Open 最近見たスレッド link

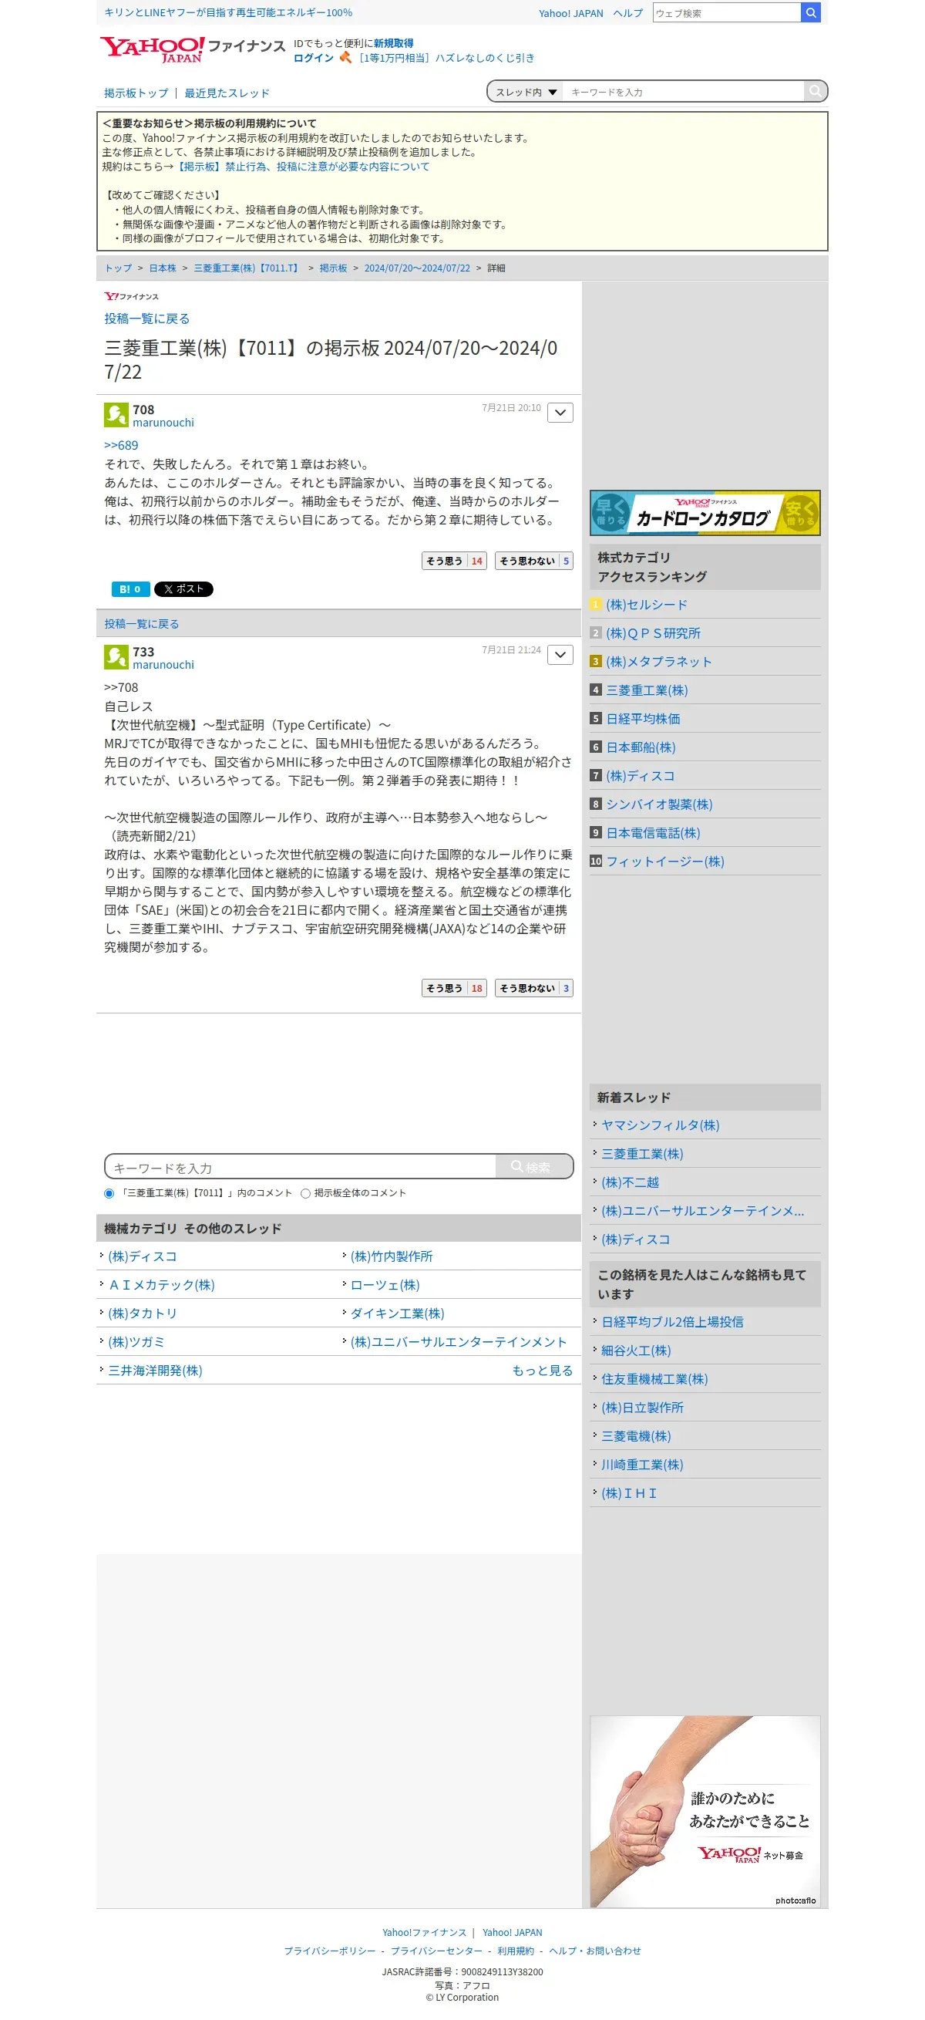(x=227, y=93)
